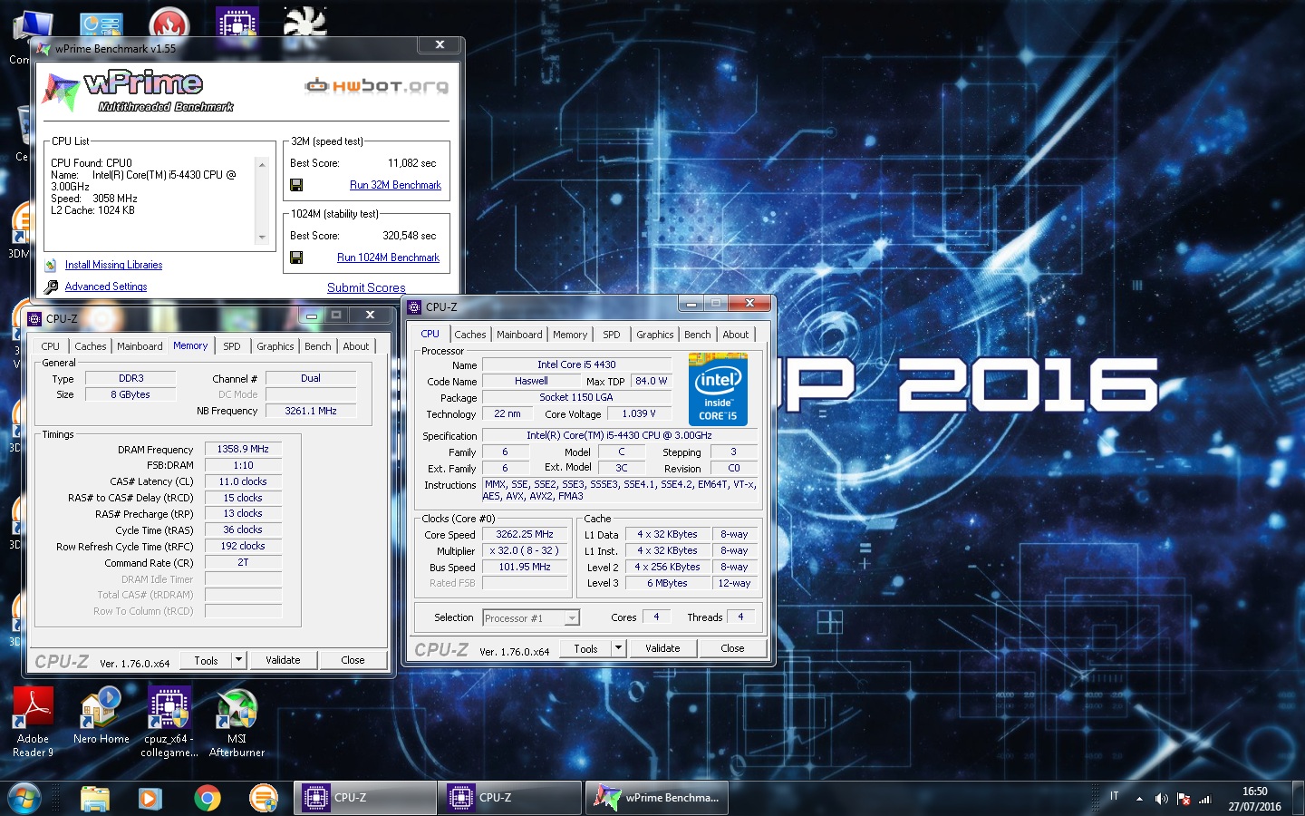Click the Intel Core i5 logo in CPU-Z
1305x816 pixels.
coord(718,391)
